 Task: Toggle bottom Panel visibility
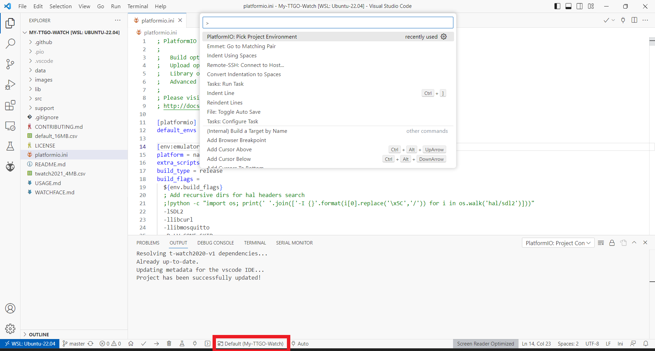[x=568, y=6]
